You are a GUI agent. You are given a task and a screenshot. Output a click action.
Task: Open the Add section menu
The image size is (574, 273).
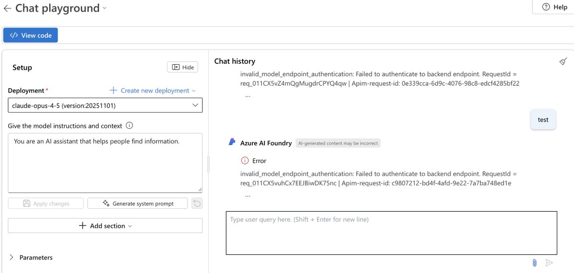pyautogui.click(x=105, y=226)
